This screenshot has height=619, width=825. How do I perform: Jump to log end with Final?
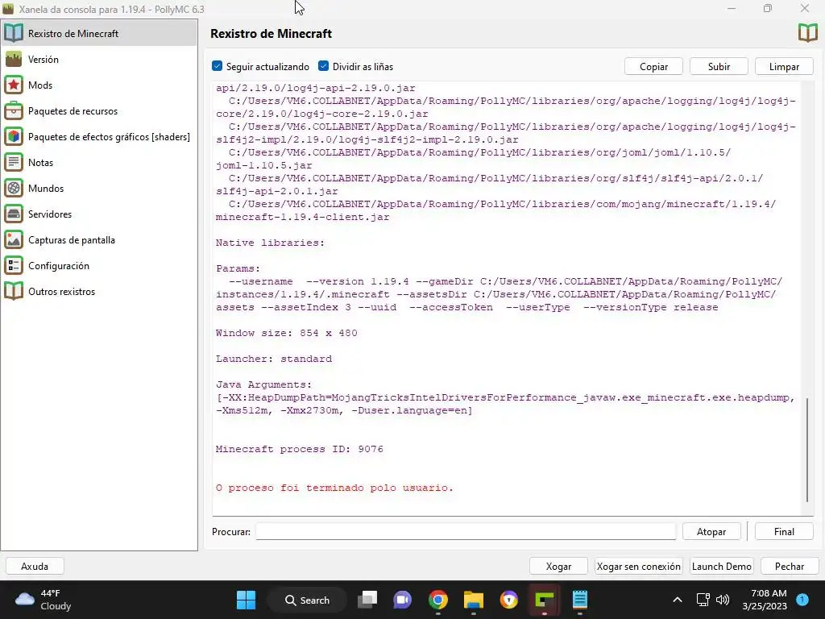click(784, 532)
